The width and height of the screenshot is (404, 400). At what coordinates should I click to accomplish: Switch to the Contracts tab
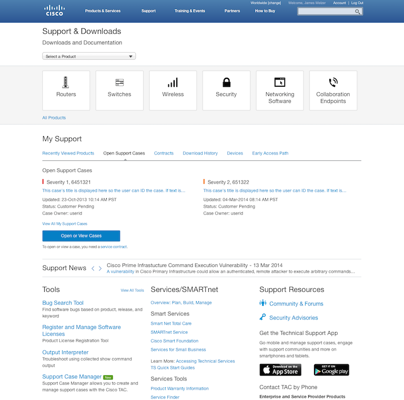164,153
